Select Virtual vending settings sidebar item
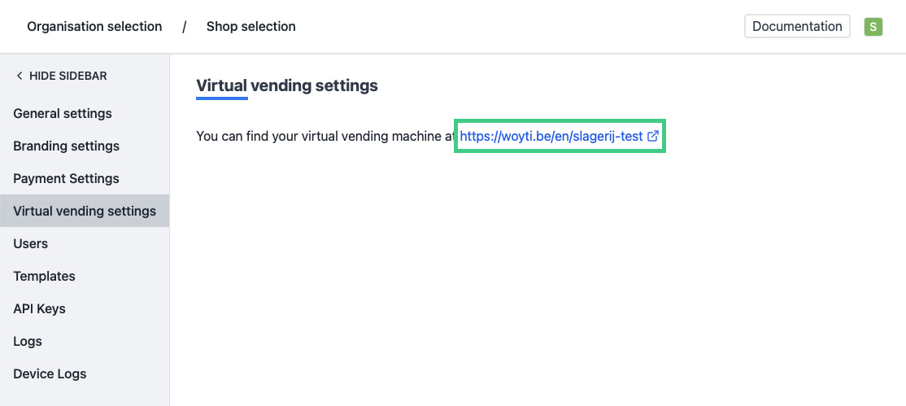 85,211
